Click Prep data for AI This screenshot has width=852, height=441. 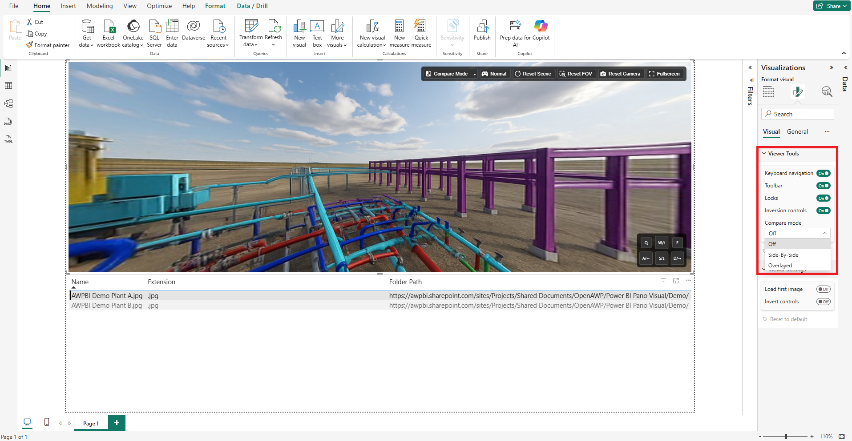click(x=515, y=33)
